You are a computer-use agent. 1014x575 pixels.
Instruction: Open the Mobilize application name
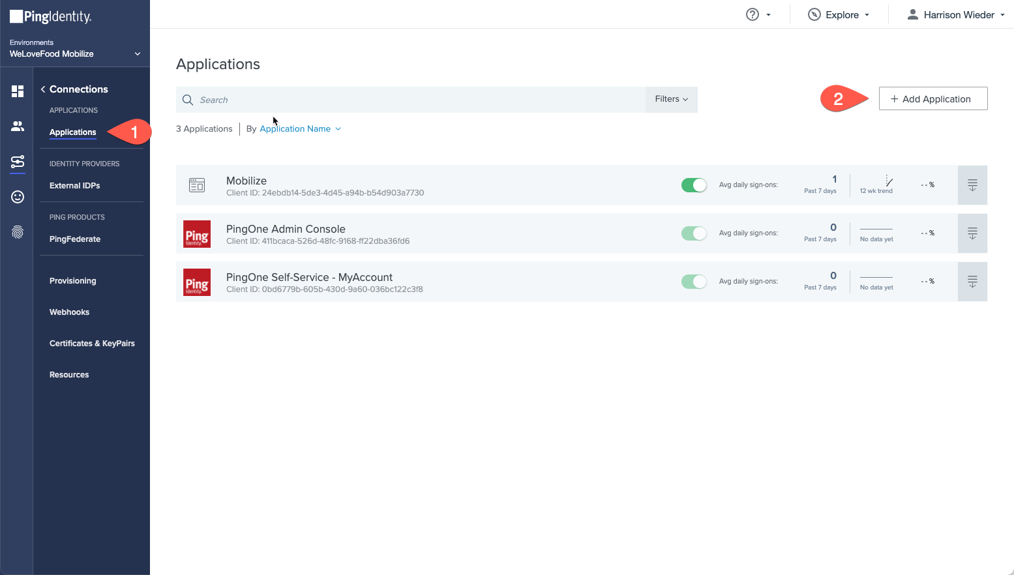tap(246, 181)
